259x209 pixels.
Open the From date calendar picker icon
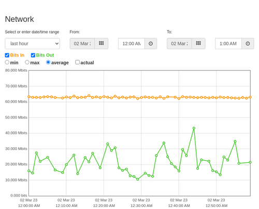102,44
